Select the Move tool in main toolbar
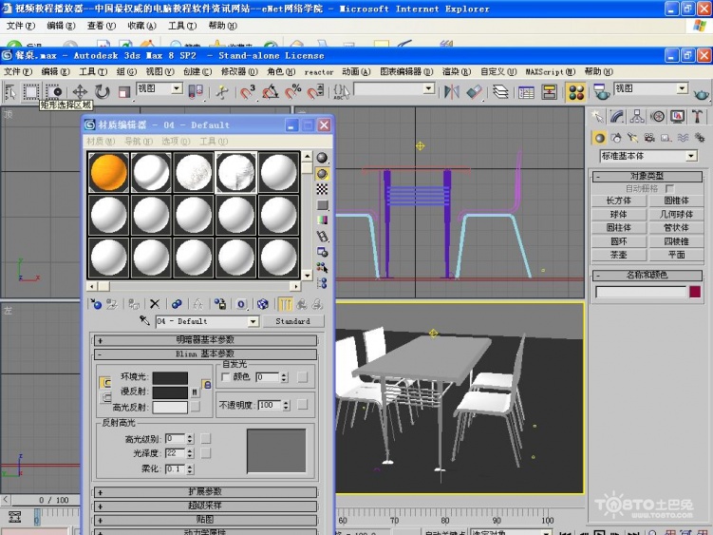Viewport: 713px width, 535px height. [80, 91]
